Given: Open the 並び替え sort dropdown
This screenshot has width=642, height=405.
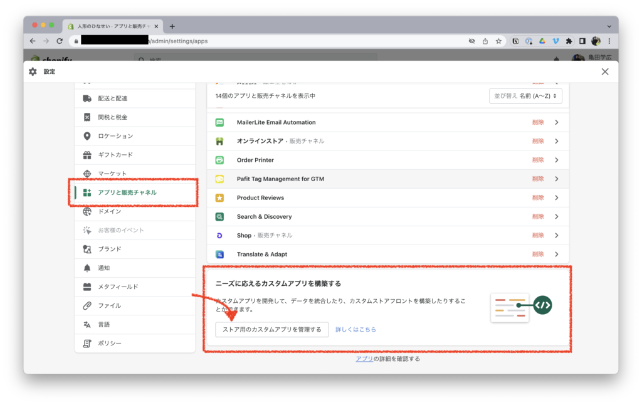Looking at the screenshot, I should point(525,96).
